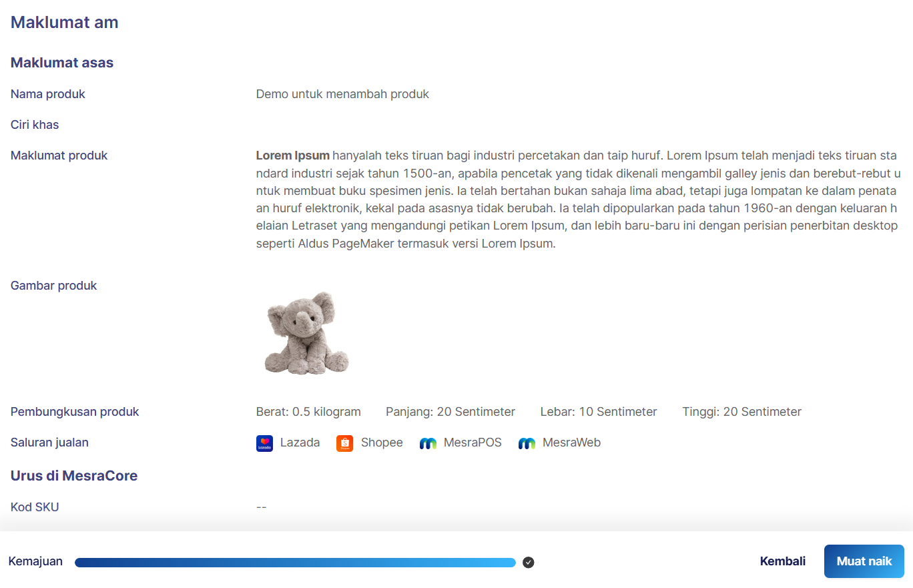Go back using the Kembali button
This screenshot has height=588, width=913.
pyautogui.click(x=782, y=561)
